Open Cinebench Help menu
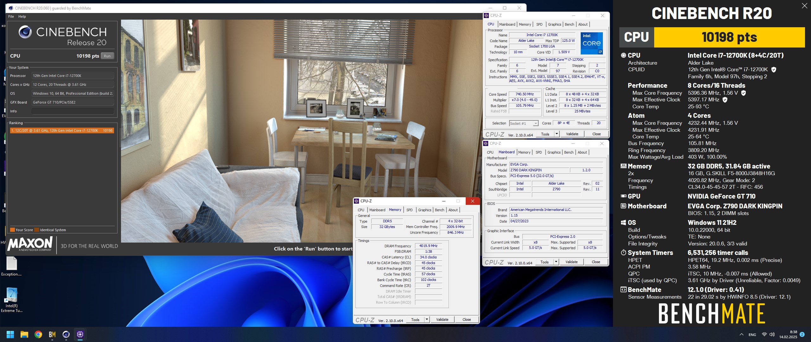This screenshot has height=342, width=811. coord(22,16)
